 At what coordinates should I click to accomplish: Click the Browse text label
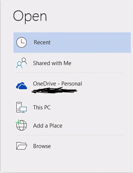pos(42,146)
